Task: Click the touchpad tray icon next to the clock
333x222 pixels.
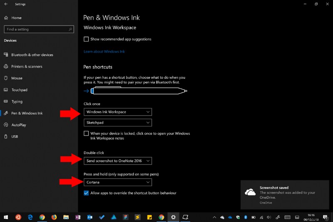Action: point(297,217)
